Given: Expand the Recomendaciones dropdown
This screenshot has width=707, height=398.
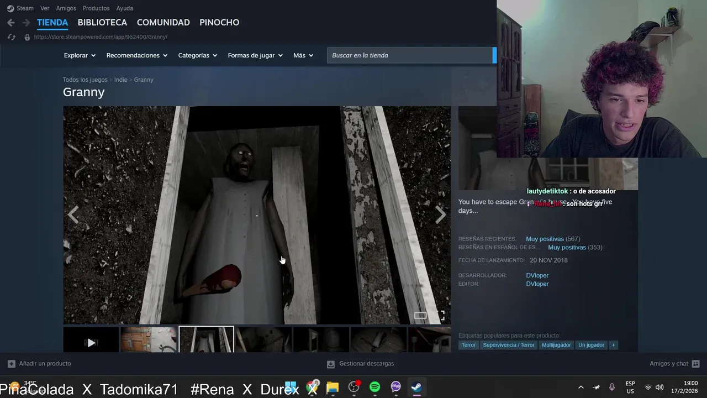Looking at the screenshot, I should coord(137,55).
